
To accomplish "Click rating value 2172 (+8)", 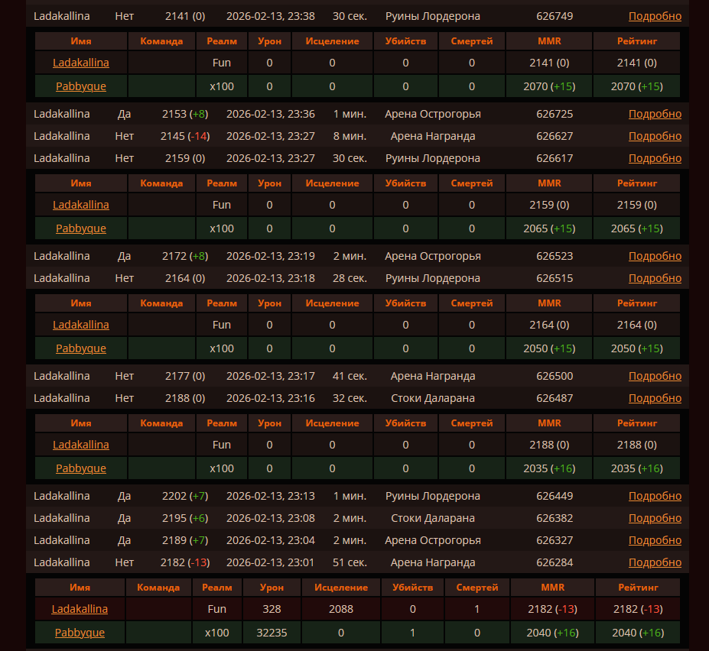I will (185, 256).
